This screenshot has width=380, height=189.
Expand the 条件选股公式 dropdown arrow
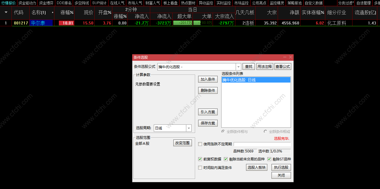[x=238, y=67]
